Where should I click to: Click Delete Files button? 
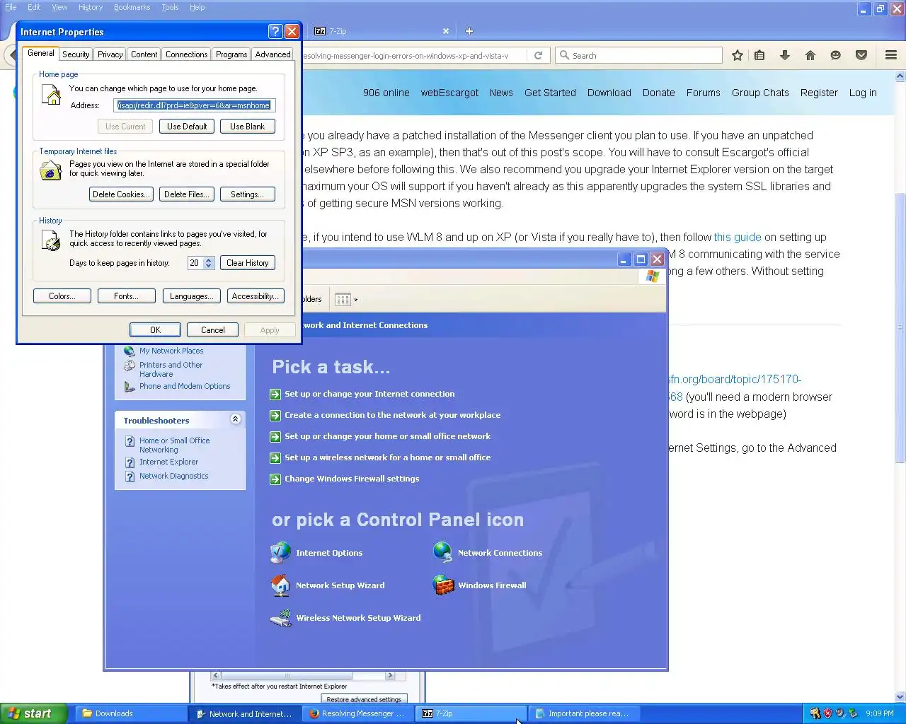click(x=186, y=194)
